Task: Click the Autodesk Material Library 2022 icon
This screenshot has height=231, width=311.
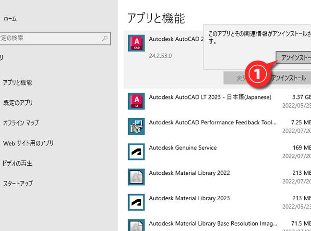Action: (x=137, y=177)
